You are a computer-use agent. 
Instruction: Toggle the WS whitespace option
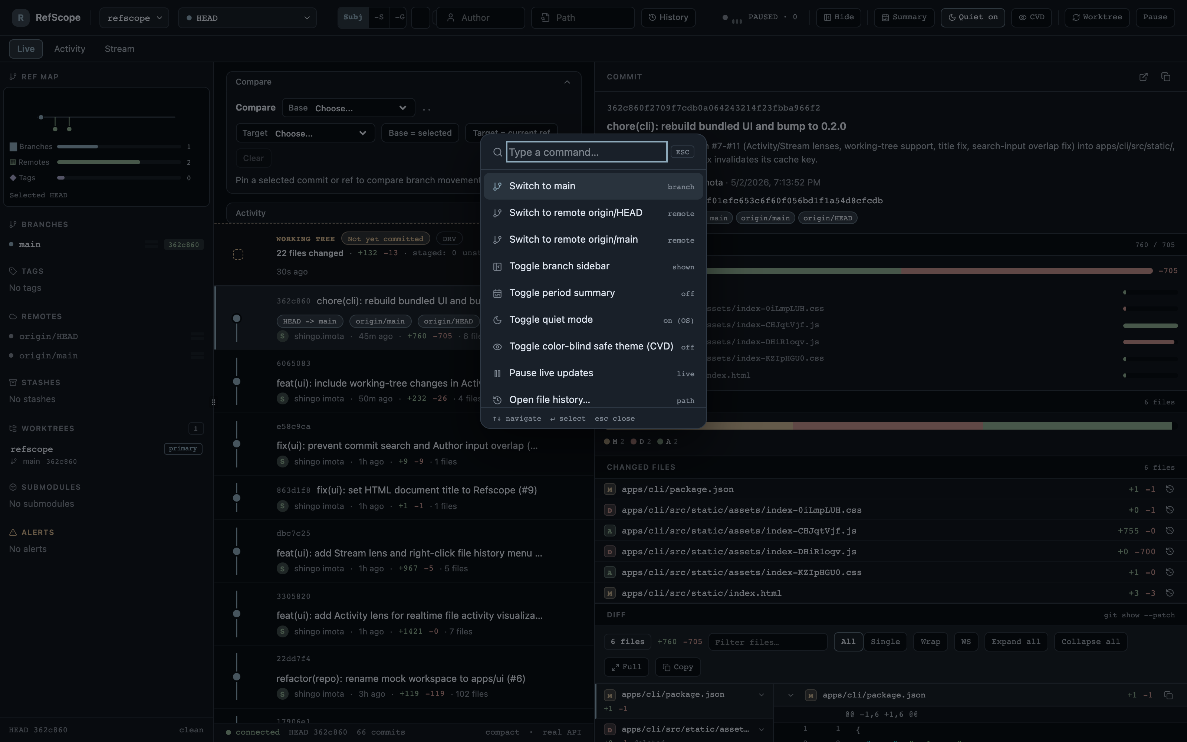point(966,642)
